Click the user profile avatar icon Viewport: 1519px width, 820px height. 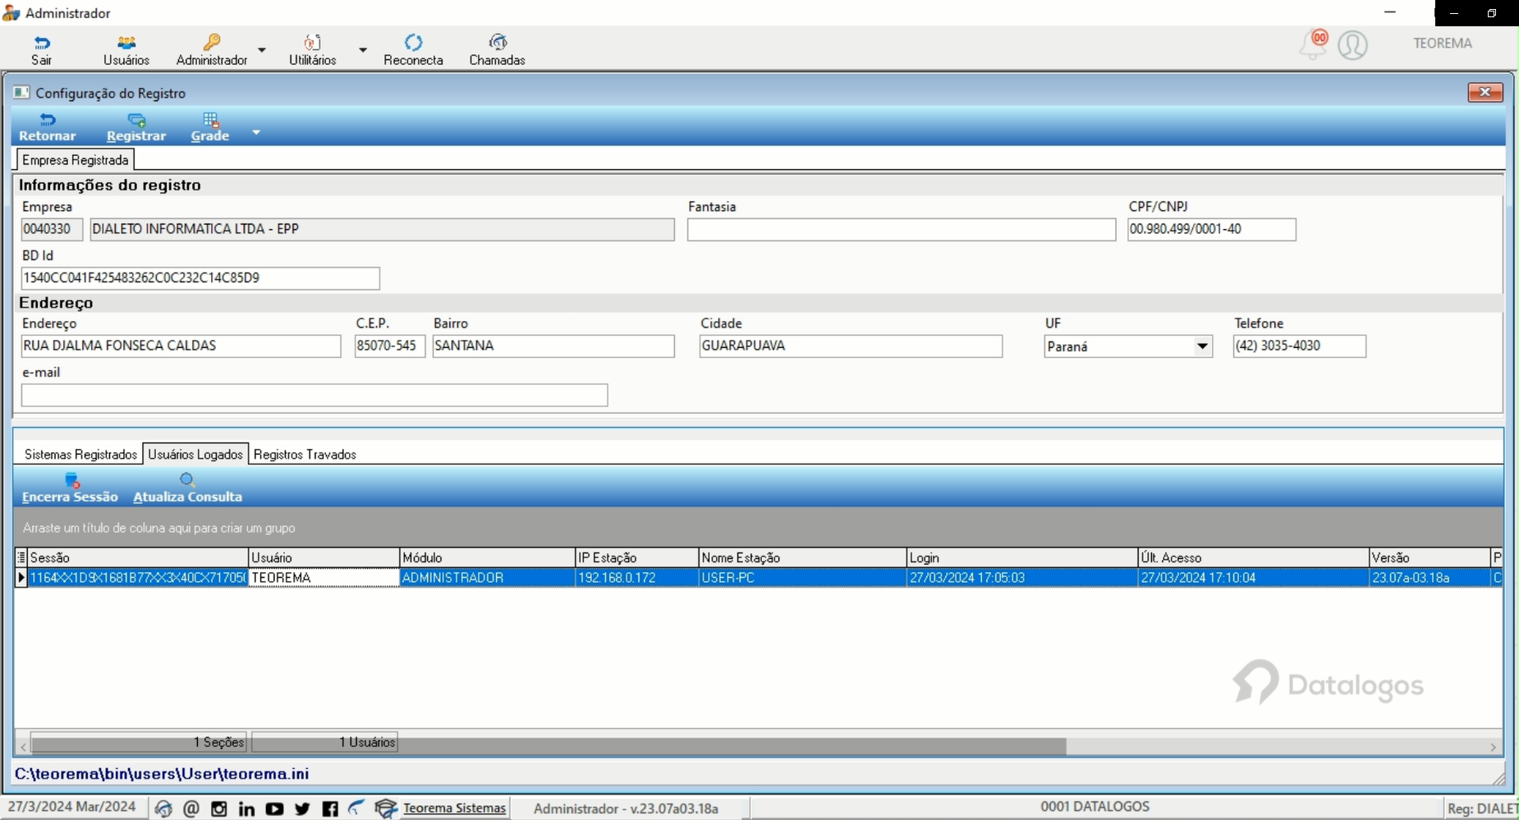(x=1352, y=44)
